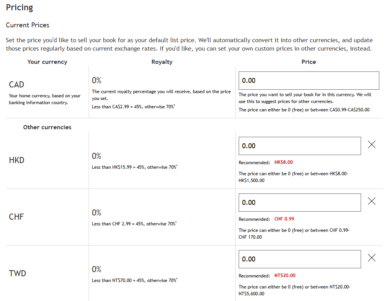The height and width of the screenshot is (301, 385).
Task: Click the Pricing page heading
Action: click(x=19, y=8)
